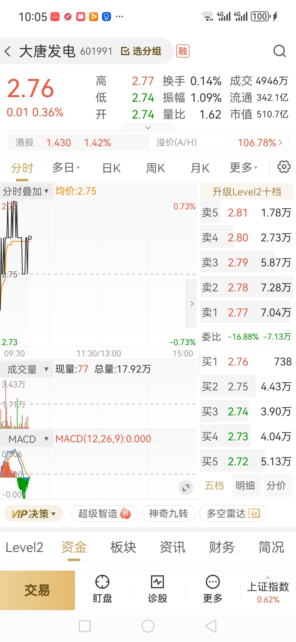Tap the intraday price line chart
This screenshot has height=642, width=296.
(x=99, y=274)
